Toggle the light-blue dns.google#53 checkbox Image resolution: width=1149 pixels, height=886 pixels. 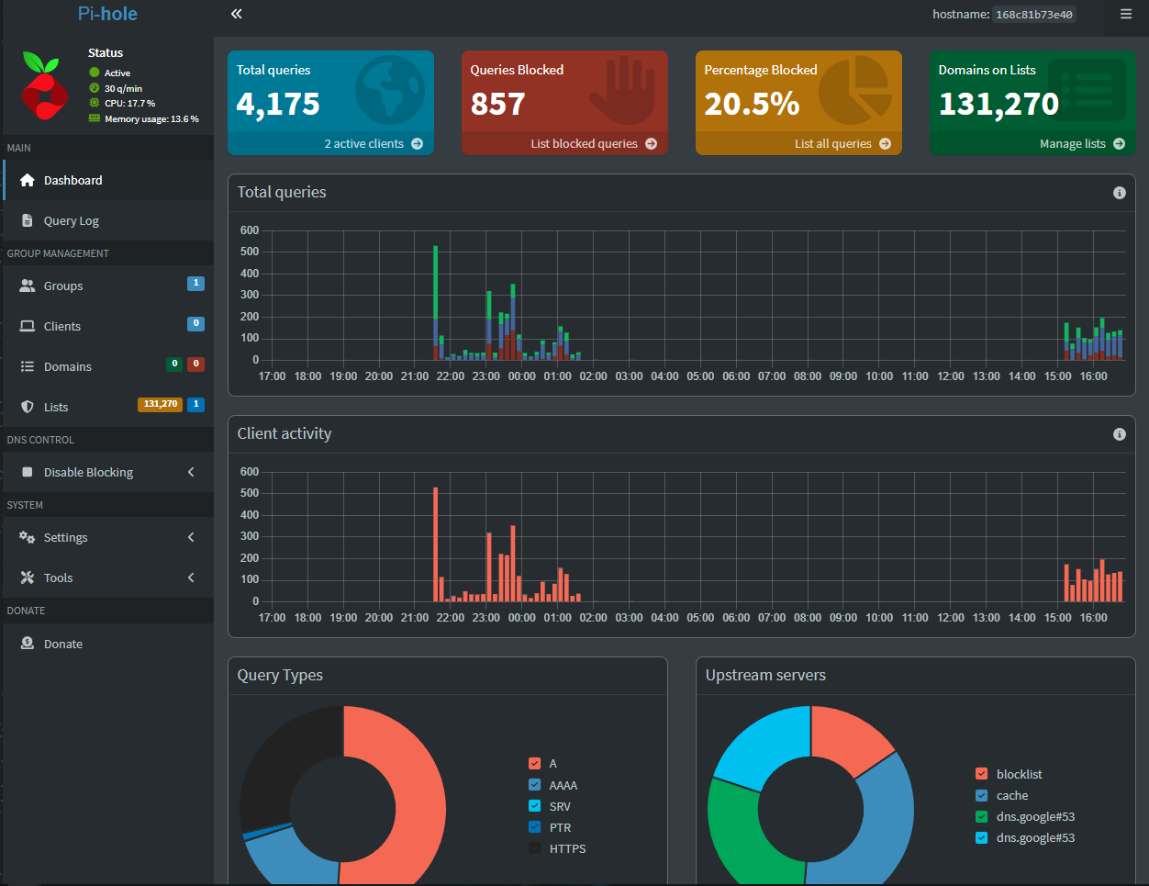[x=982, y=837]
